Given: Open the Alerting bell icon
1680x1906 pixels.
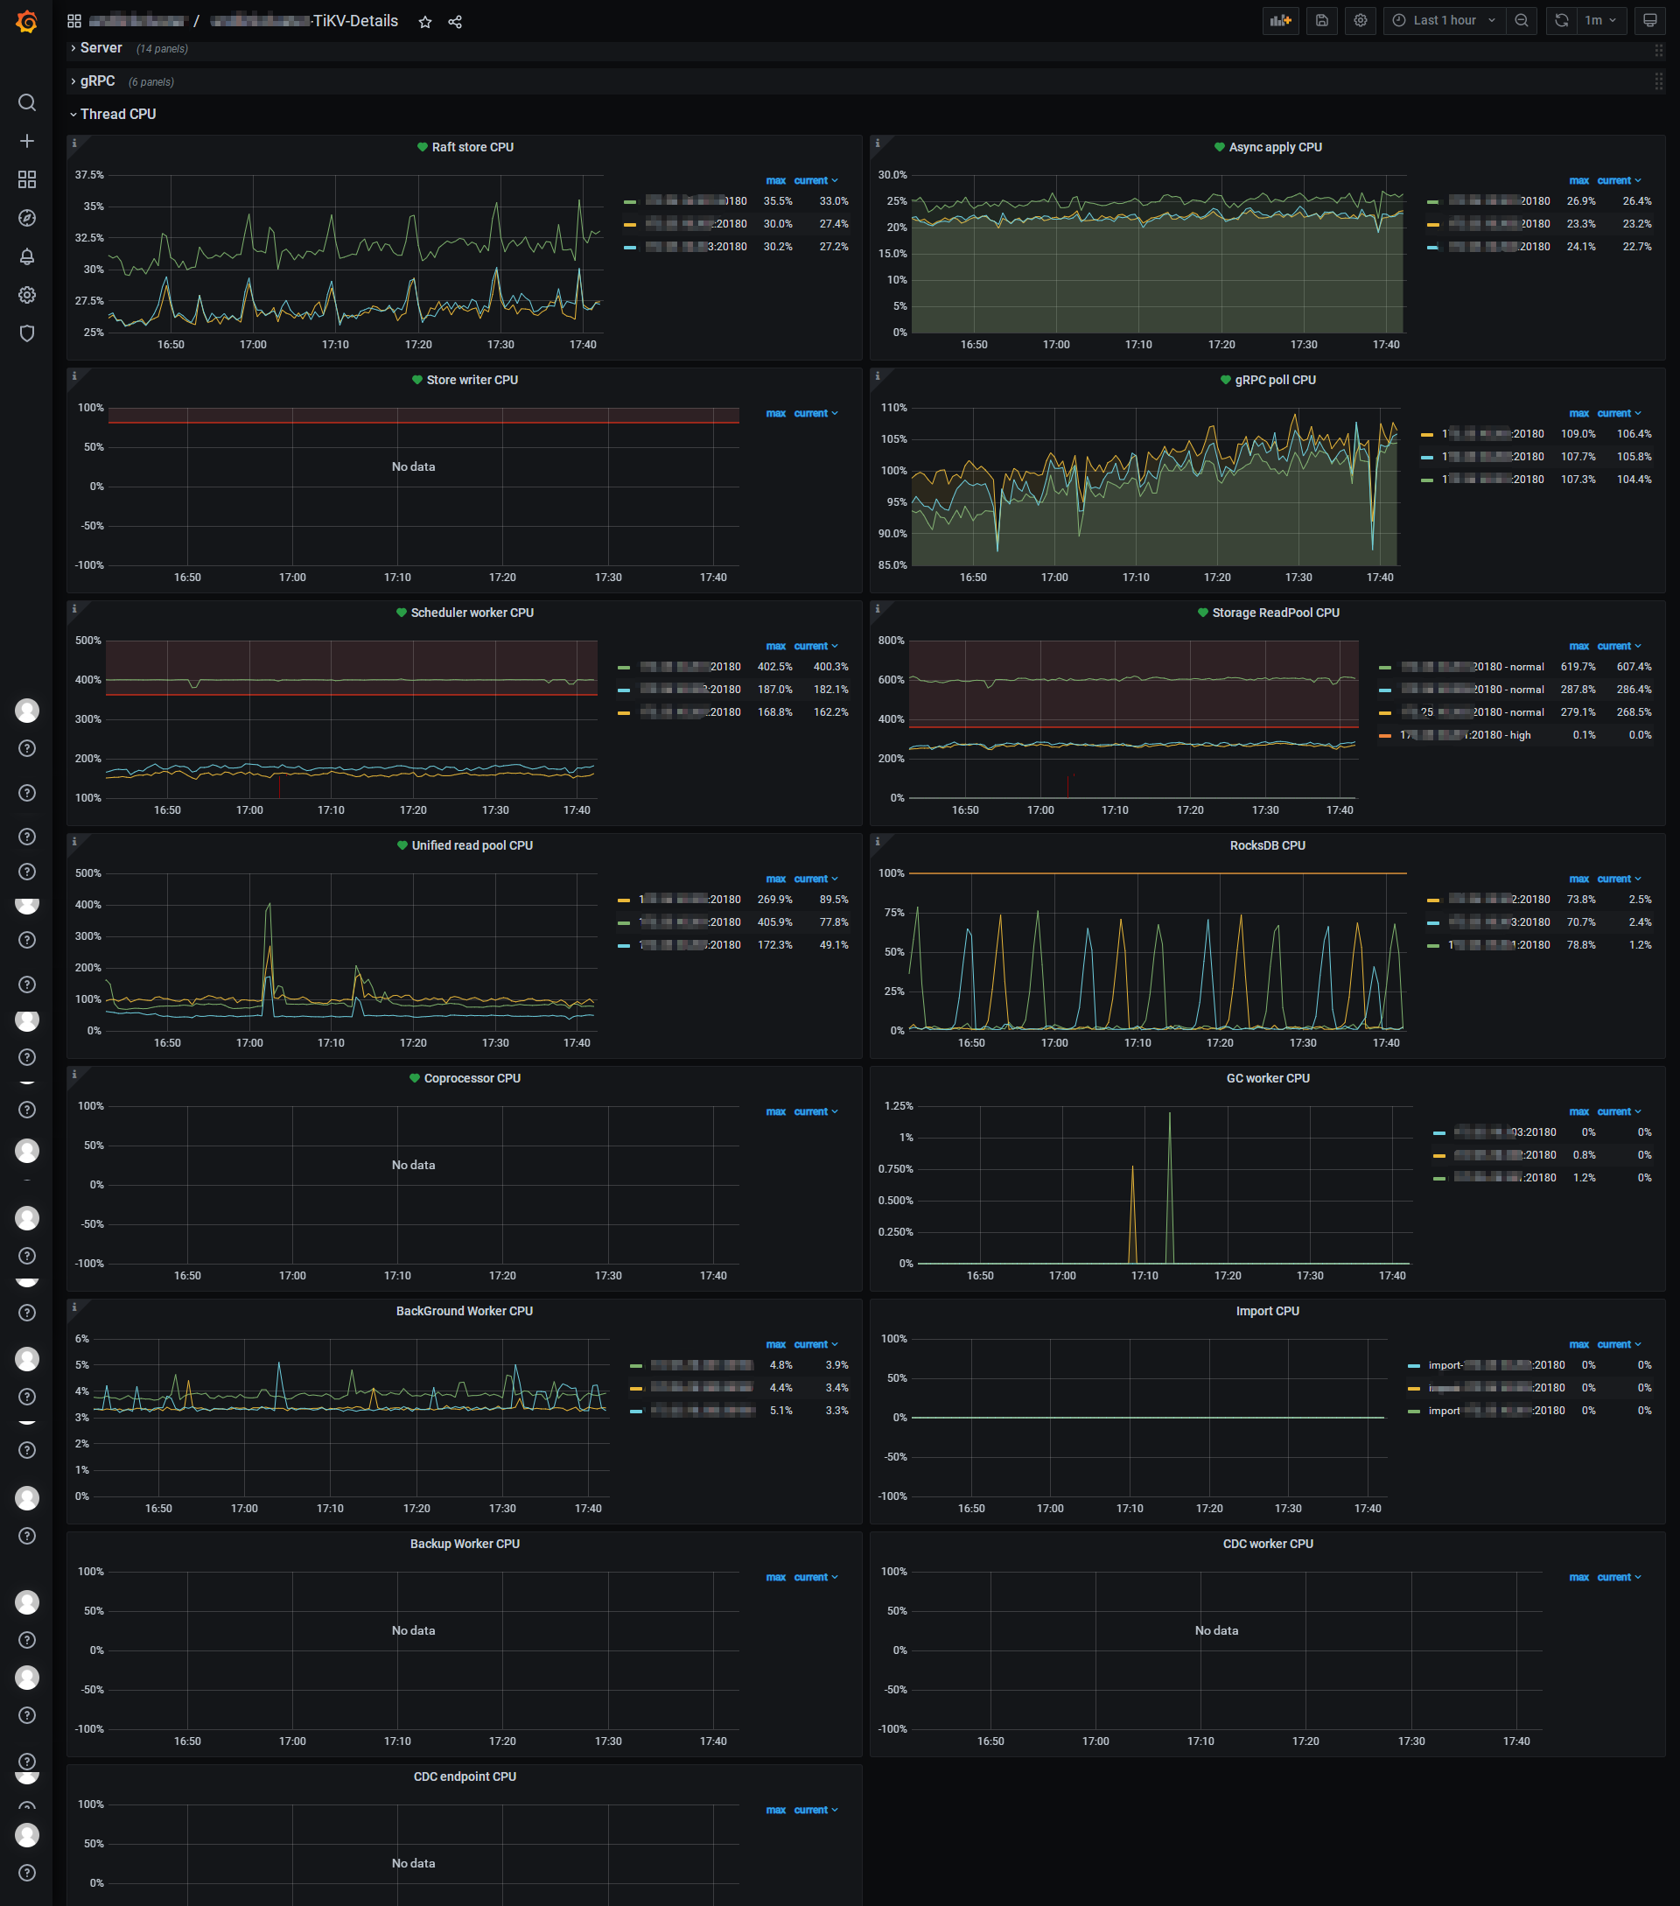Looking at the screenshot, I should tap(27, 256).
